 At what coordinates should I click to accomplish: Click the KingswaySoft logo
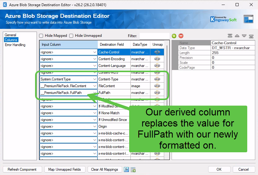click(223, 19)
